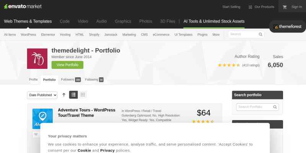Viewport: 306px width, 153px height.
Task: Switch to grid view layout
Action: (x=83, y=94)
